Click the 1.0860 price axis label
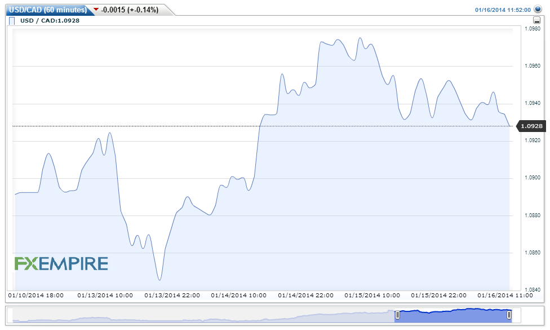Screen dimensions: 550x330 pyautogui.click(x=533, y=252)
